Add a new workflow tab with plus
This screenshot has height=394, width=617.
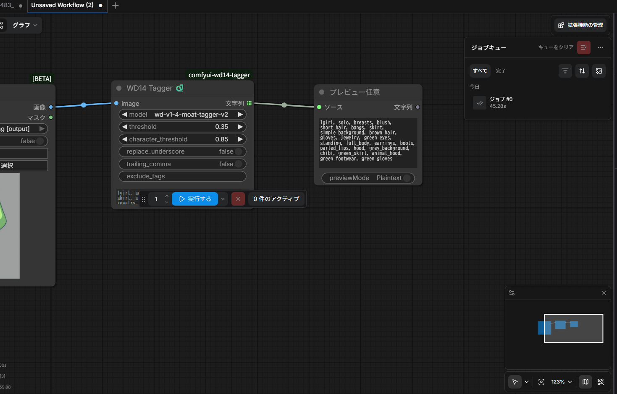(116, 5)
